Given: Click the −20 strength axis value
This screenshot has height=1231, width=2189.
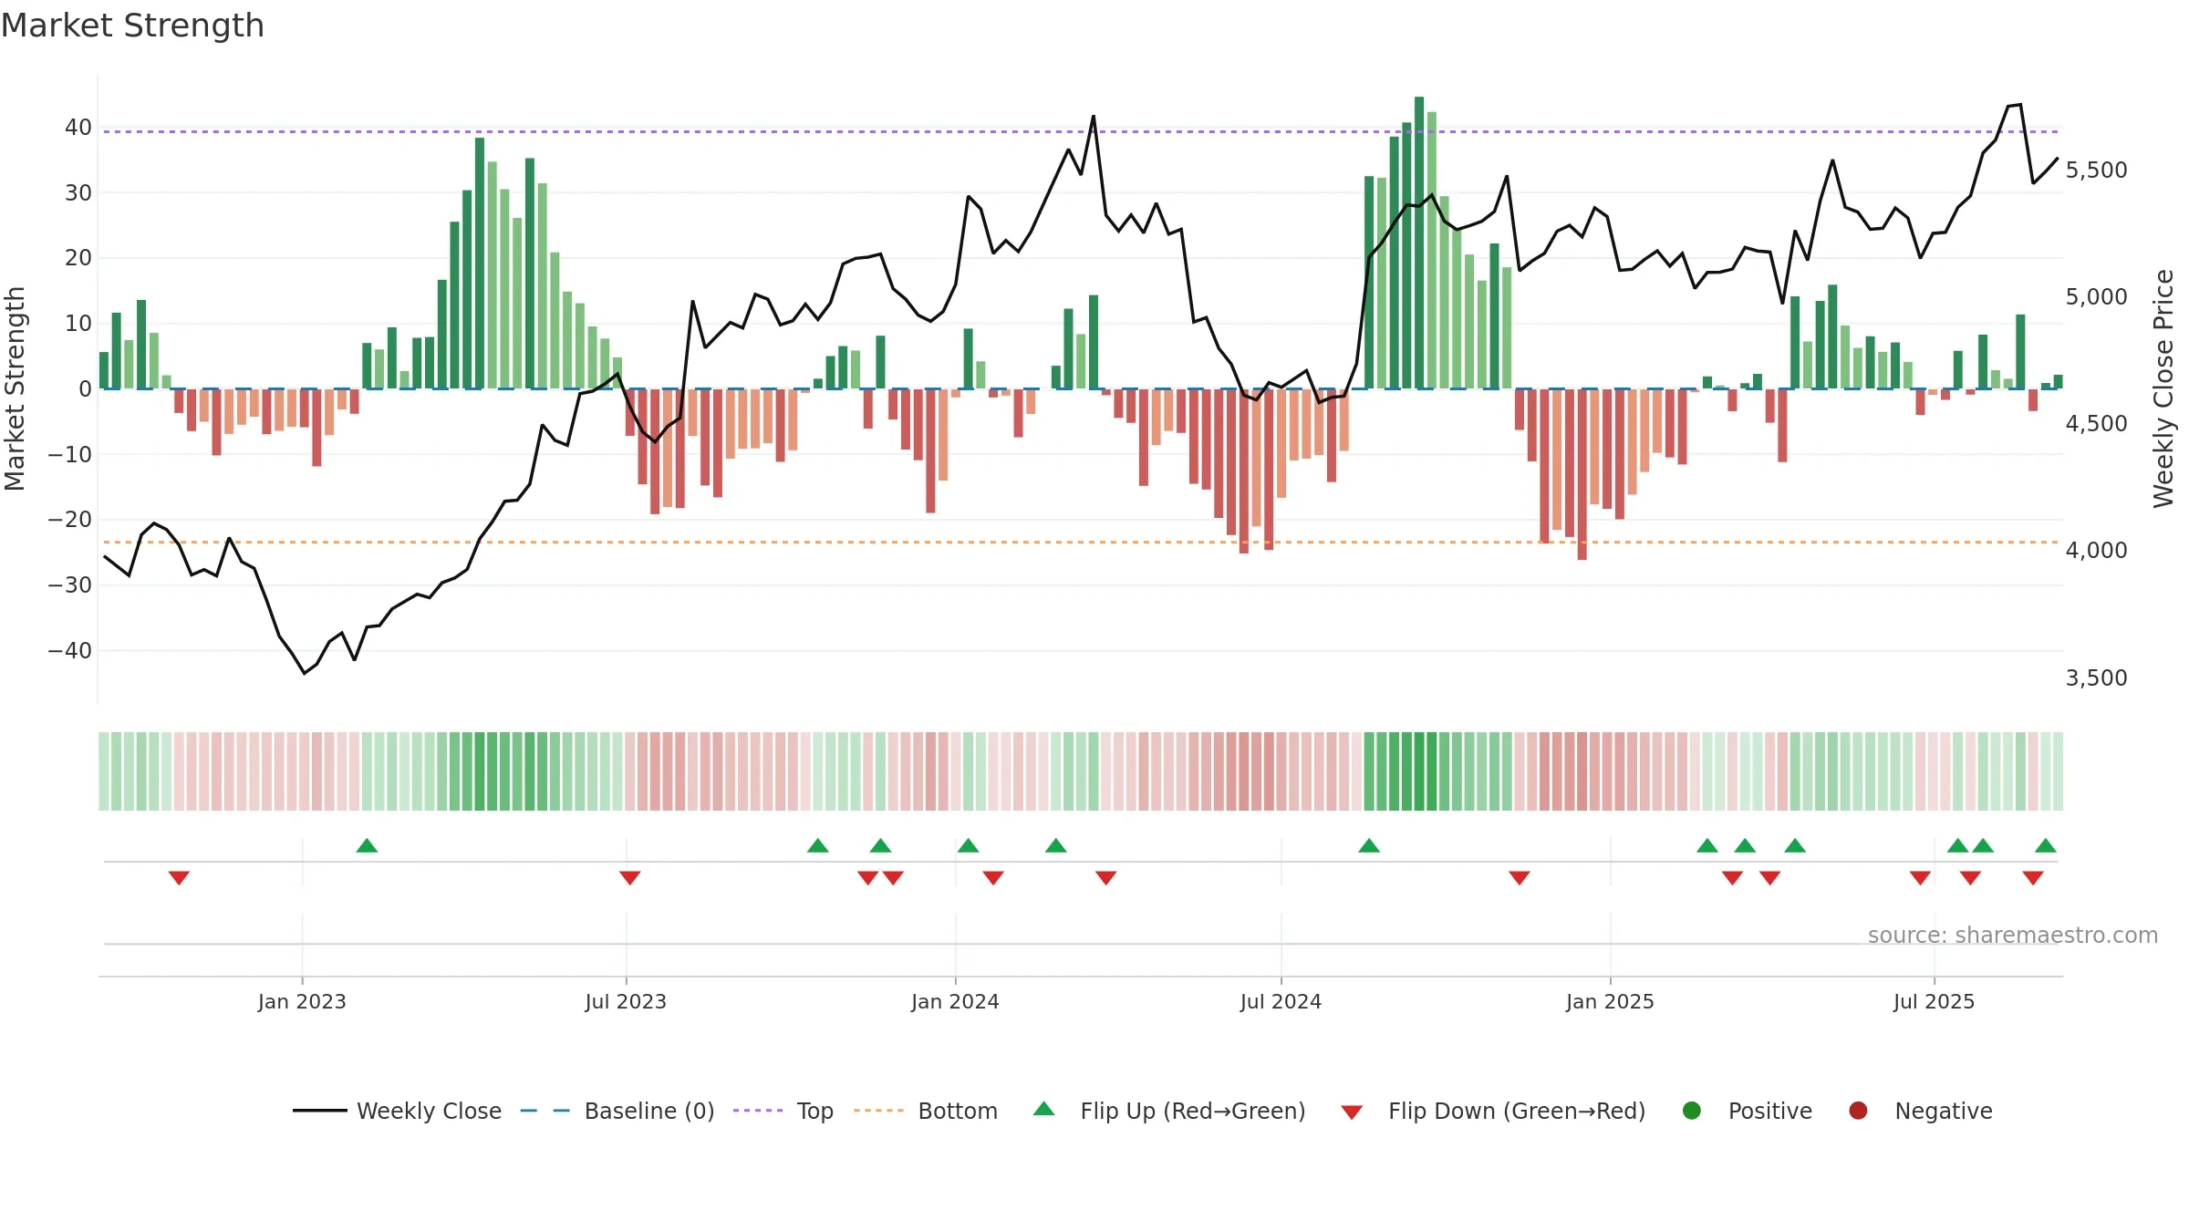Looking at the screenshot, I should [70, 520].
